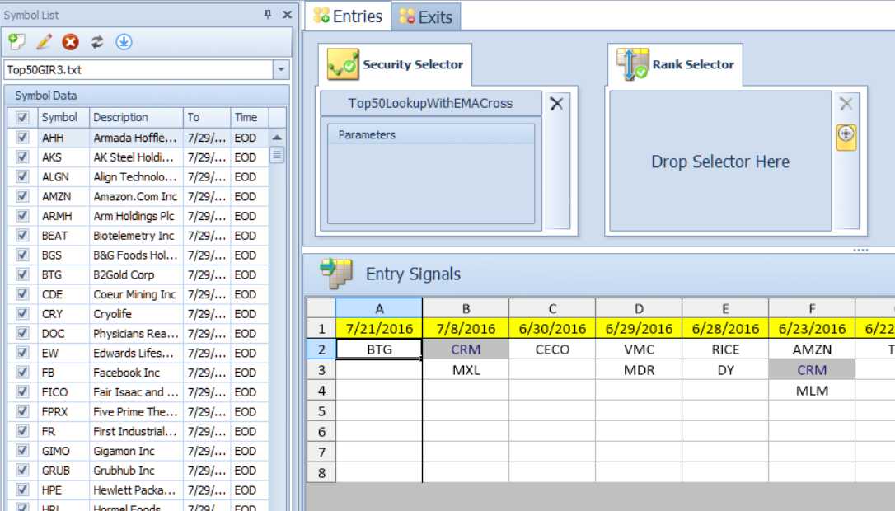
Task: Uncheck the BEAT symbol checkbox
Action: [22, 235]
